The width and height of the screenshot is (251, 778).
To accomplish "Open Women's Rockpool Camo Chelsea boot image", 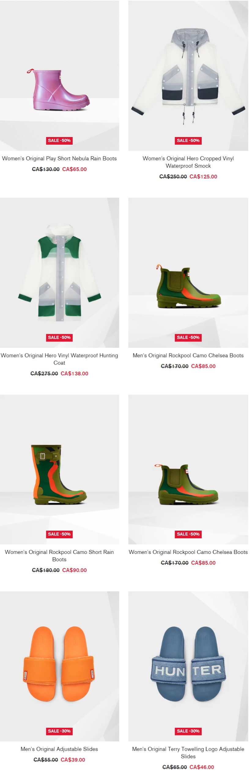I will pos(188,469).
